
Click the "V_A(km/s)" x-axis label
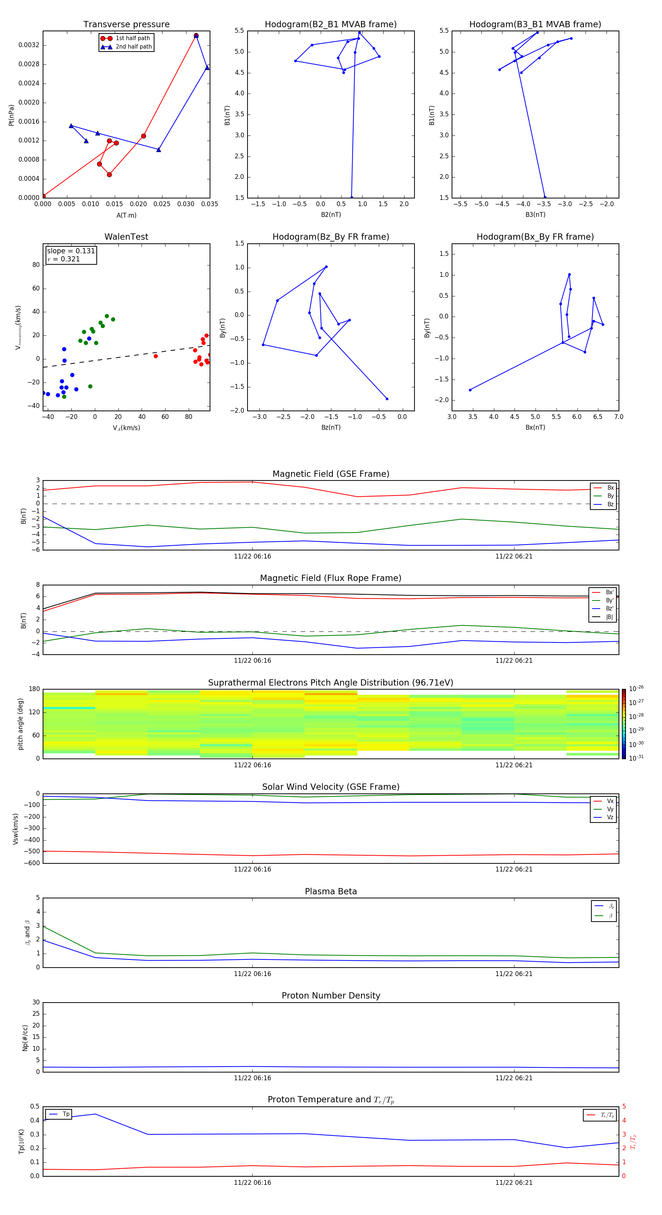click(x=126, y=428)
